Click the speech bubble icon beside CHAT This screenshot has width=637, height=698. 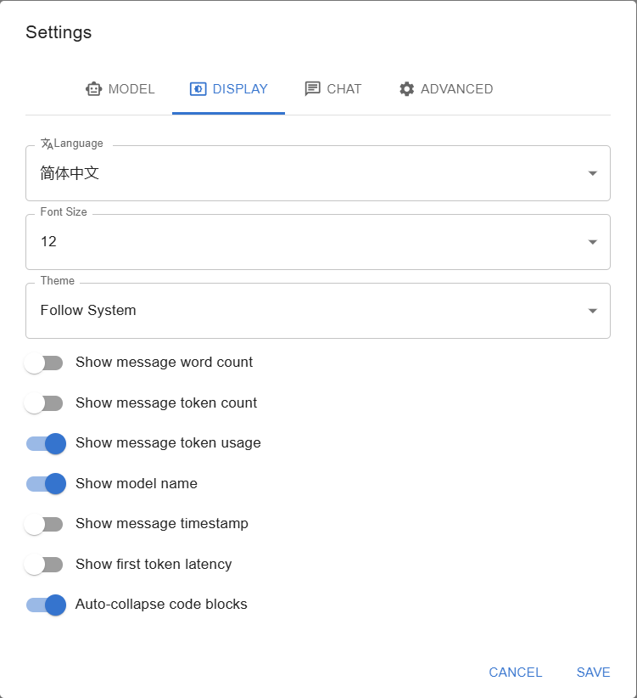[x=311, y=88]
